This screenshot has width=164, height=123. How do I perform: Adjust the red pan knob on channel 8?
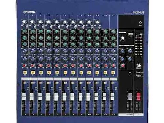(x=81, y=65)
